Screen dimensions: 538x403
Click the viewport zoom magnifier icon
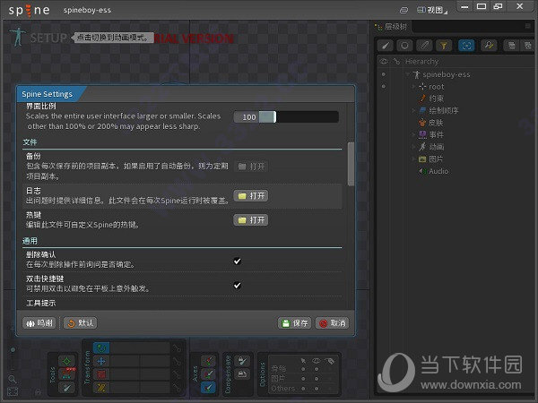point(12,379)
